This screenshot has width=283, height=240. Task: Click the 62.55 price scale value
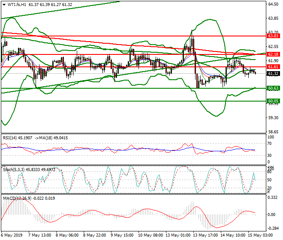tap(273, 47)
